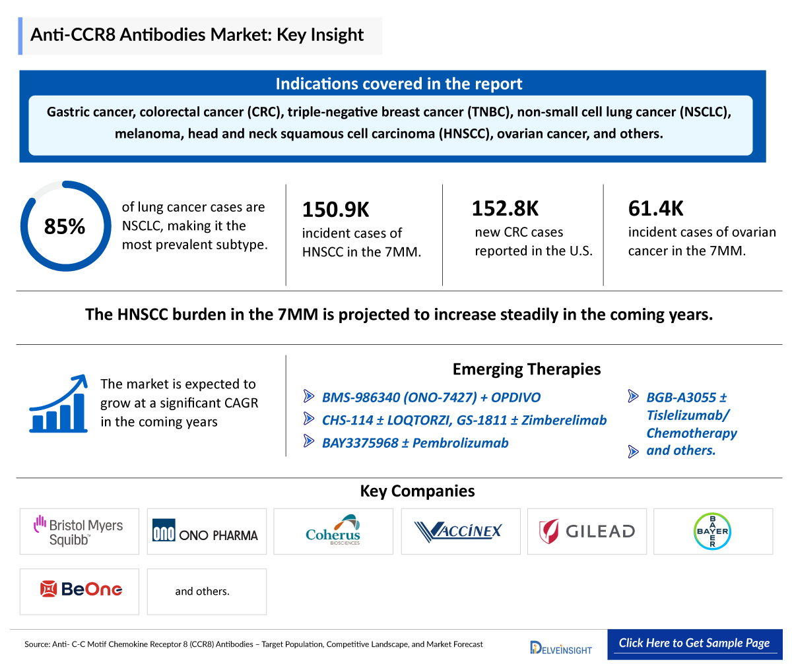
Task: Select the BeOne company logo
Action: pyautogui.click(x=79, y=591)
